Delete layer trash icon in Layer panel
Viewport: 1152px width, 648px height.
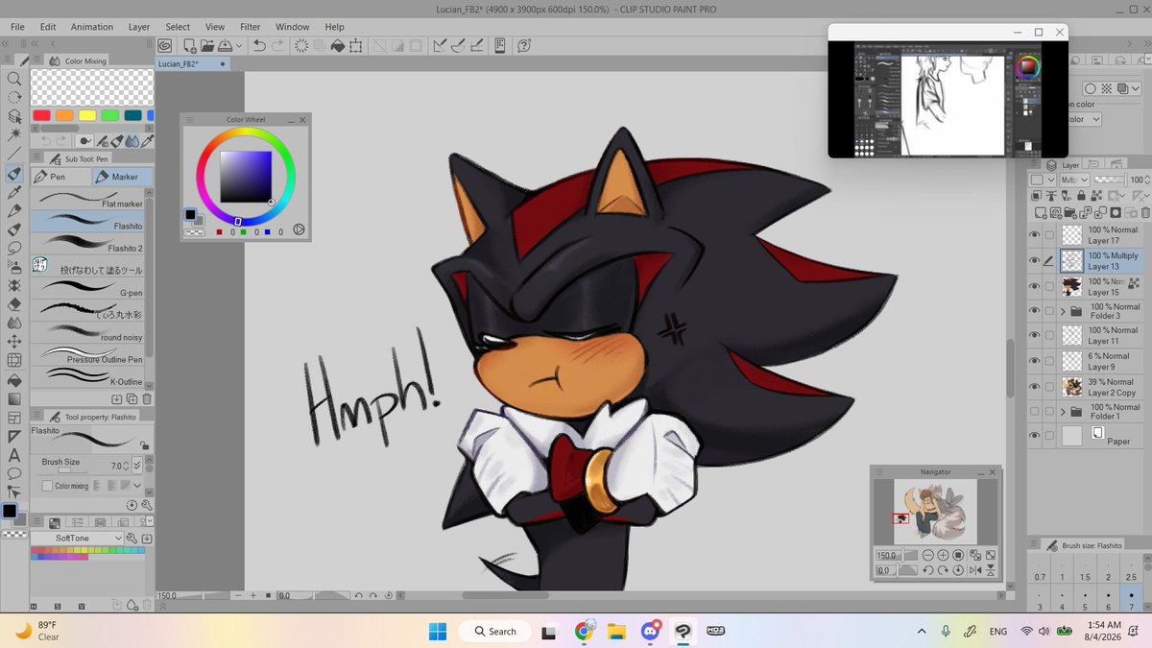[1145, 213]
